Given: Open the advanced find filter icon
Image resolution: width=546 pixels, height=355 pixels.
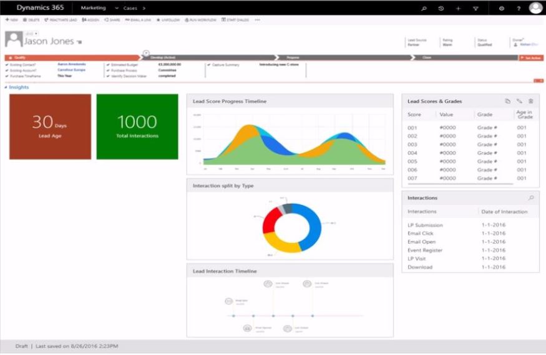Looking at the screenshot, I should (x=475, y=8).
